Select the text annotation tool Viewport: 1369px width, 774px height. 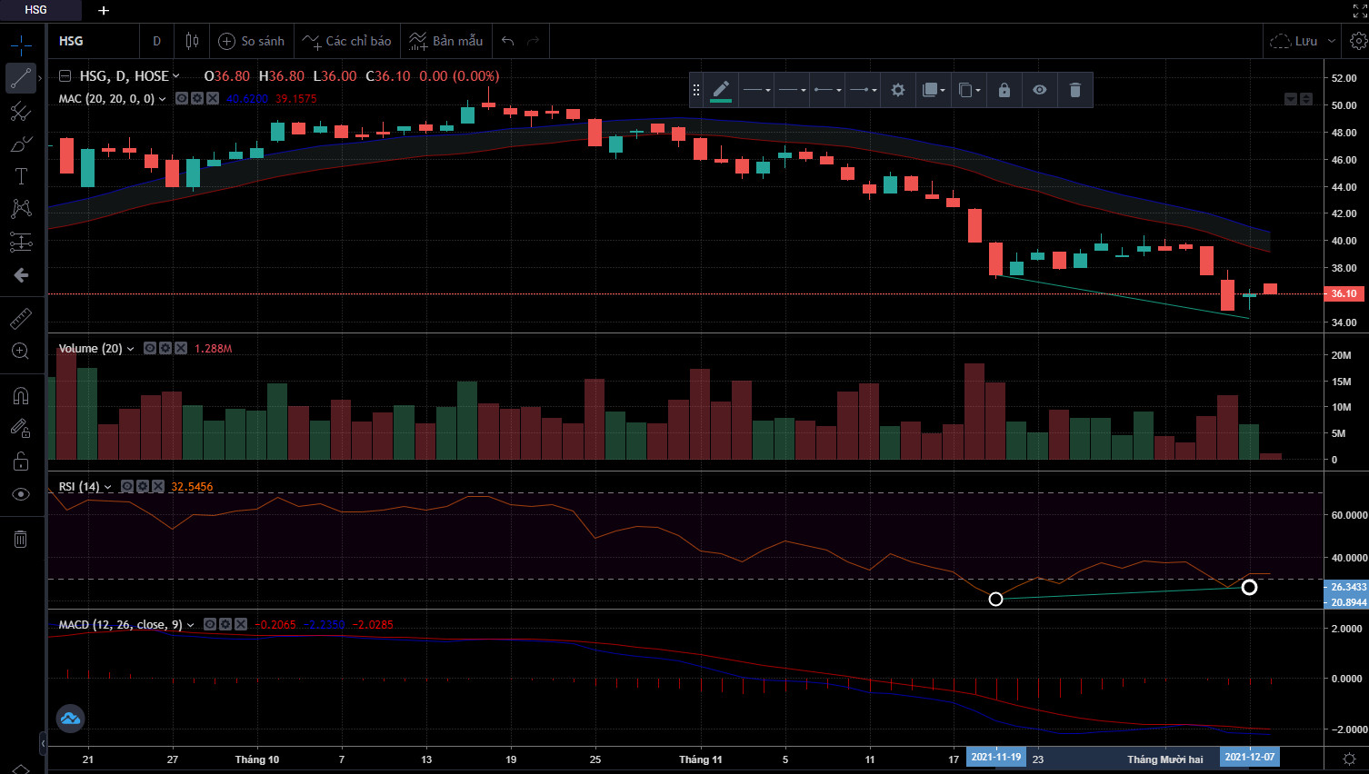pos(21,176)
